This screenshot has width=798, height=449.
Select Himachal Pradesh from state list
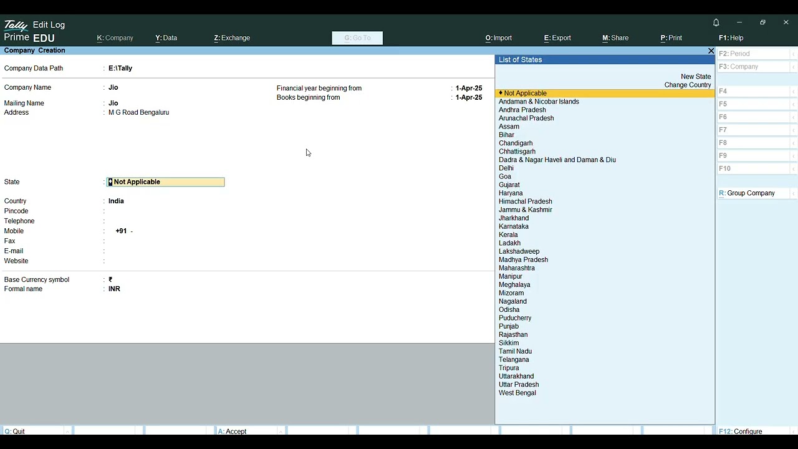tap(526, 201)
